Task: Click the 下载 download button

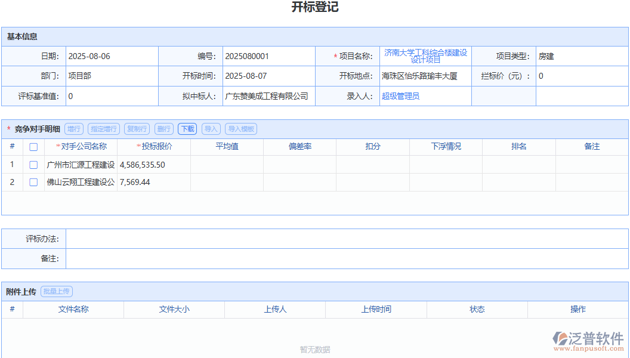Action: click(x=187, y=128)
